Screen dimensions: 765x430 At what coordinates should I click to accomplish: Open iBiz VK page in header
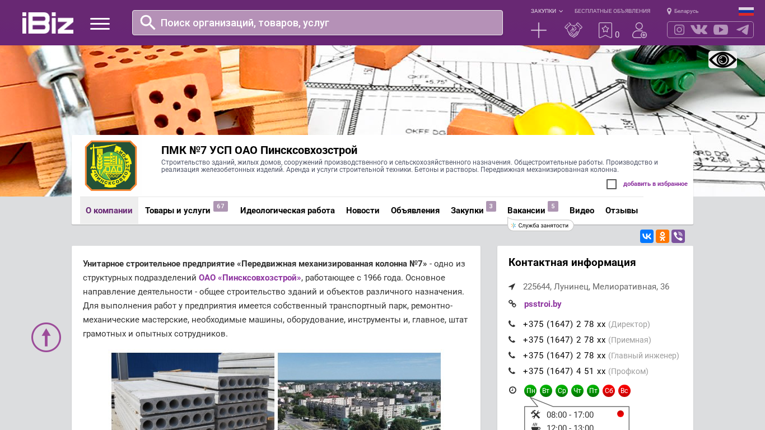[699, 30]
